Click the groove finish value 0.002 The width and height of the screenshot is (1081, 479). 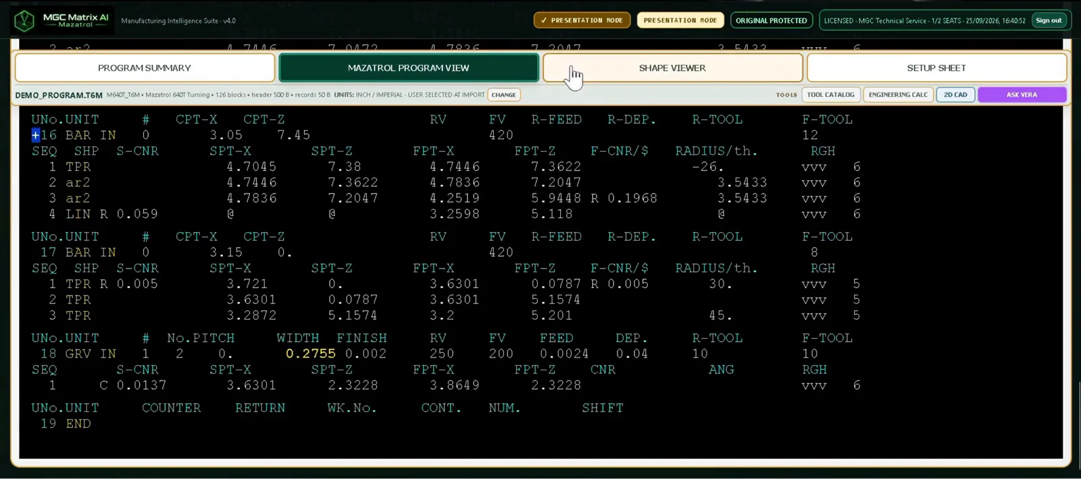pyautogui.click(x=366, y=354)
